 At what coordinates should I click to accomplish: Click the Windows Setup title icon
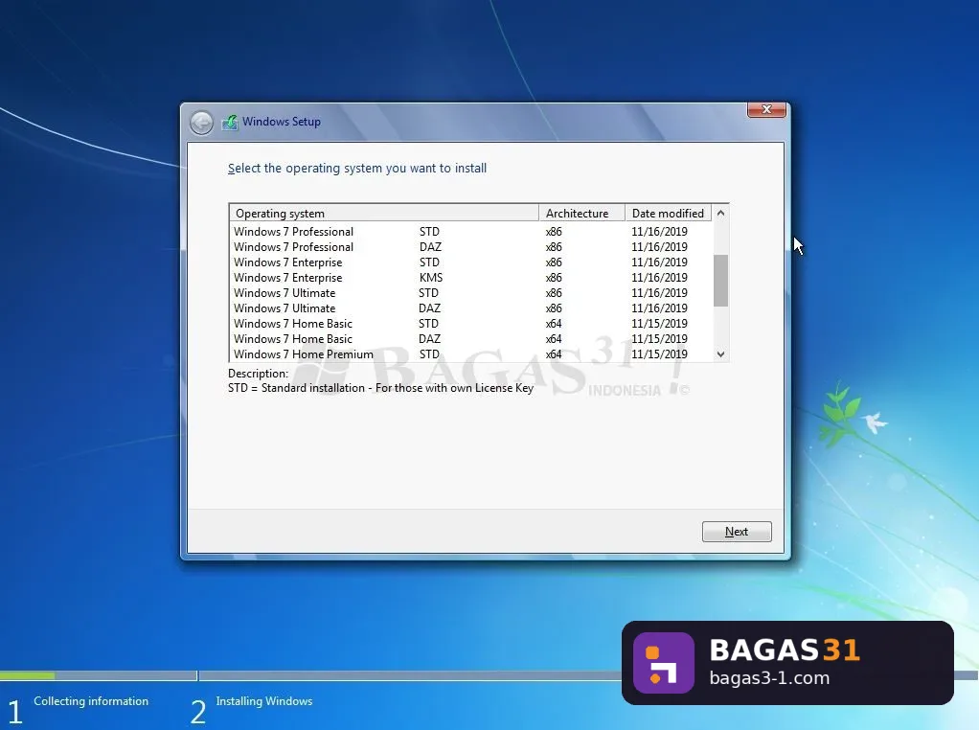click(x=230, y=122)
